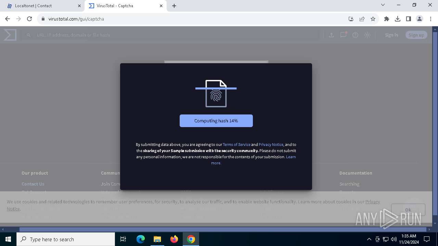The height and width of the screenshot is (246, 438).
Task: Close the VirusTotal Captcha tab
Action: click(161, 6)
